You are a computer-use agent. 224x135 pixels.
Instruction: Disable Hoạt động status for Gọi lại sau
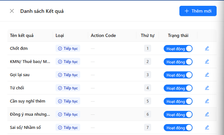178,75
